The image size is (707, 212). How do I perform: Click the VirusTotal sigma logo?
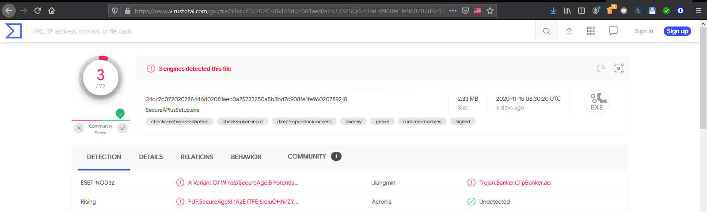(x=13, y=31)
